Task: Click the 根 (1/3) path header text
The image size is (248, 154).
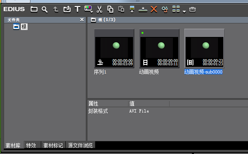Action: tap(107, 20)
